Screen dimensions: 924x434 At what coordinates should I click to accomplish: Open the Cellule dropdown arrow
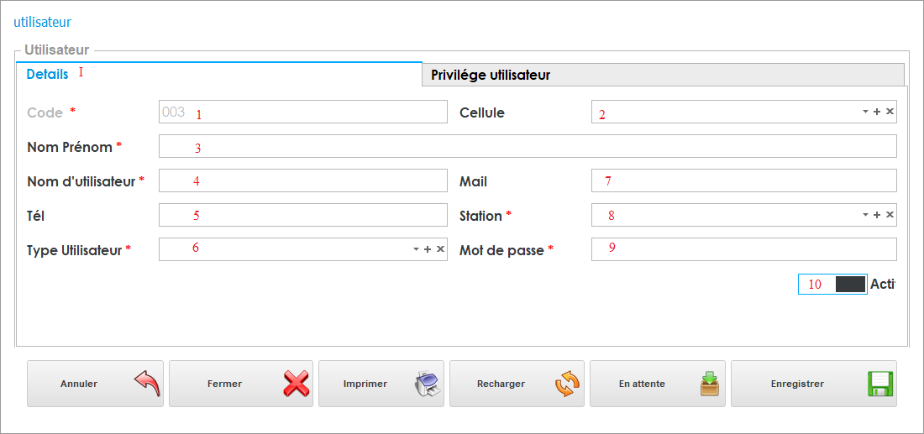[864, 112]
